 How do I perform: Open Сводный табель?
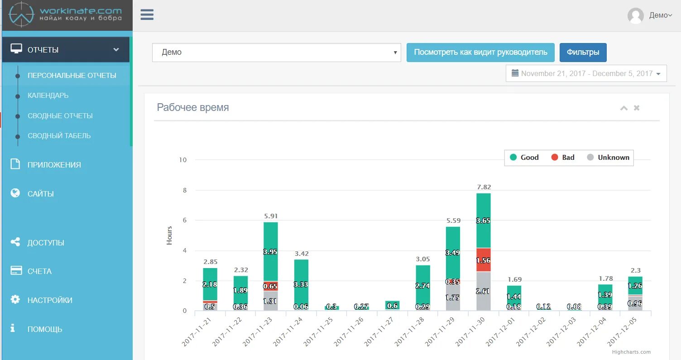tap(59, 135)
